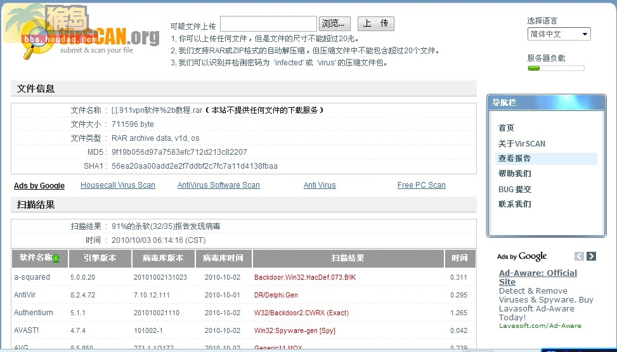This screenshot has height=352, width=617.
Task: Open 关于VirSCAN in the navigation bar
Action: (522, 144)
